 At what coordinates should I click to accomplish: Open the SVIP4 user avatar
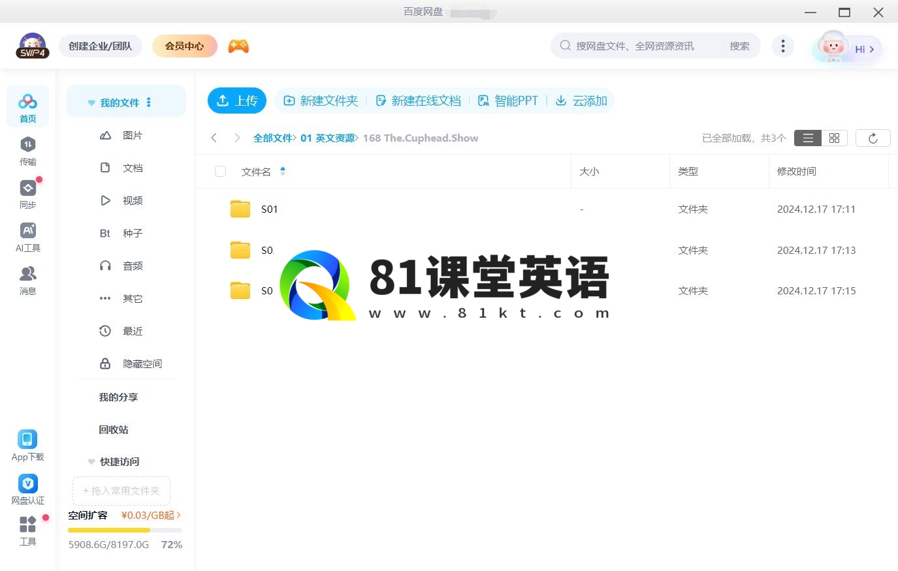pyautogui.click(x=32, y=46)
